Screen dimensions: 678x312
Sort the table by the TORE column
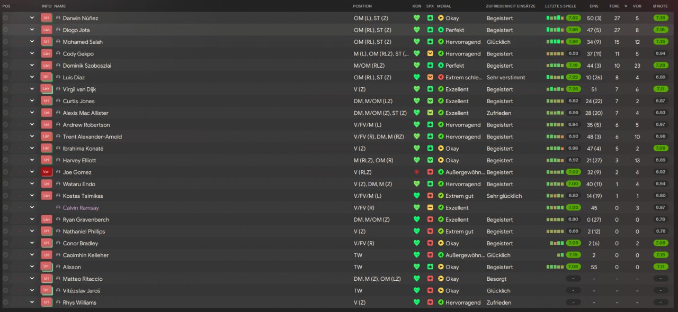[x=614, y=6]
